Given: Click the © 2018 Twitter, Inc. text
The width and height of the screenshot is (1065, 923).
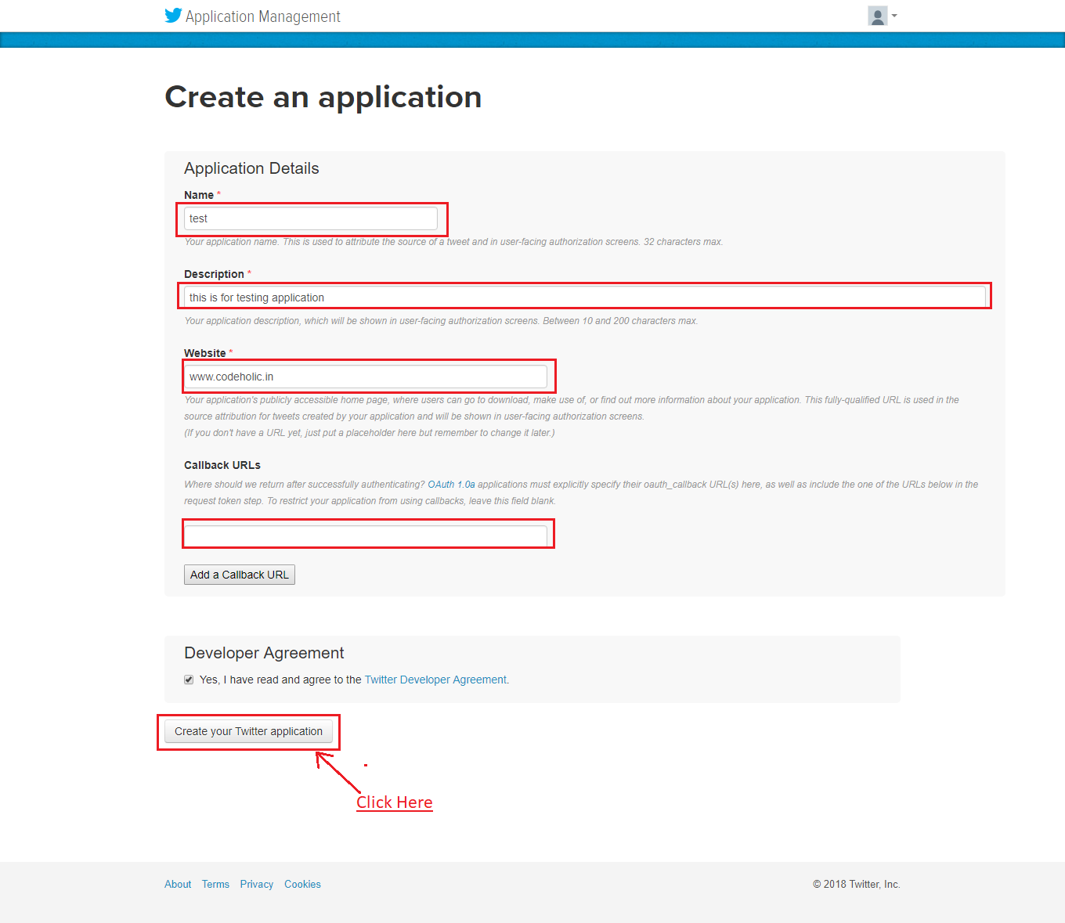Looking at the screenshot, I should coord(857,884).
